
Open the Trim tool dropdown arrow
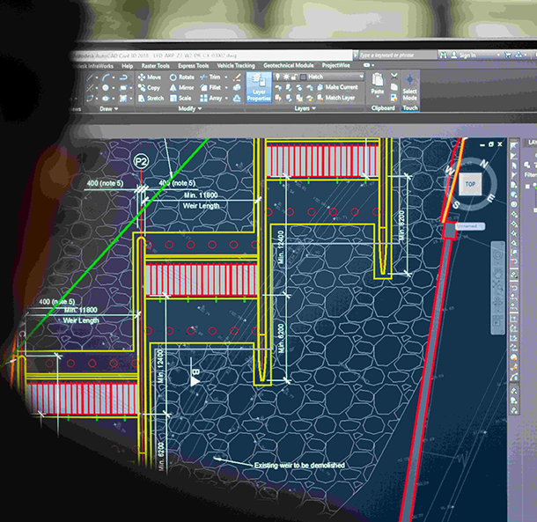231,77
